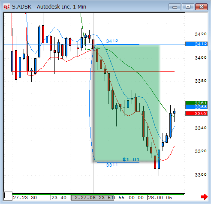
Task: Click the window title S.ADSK - Autodesk Inc, 1 Min
Action: click(x=49, y=7)
